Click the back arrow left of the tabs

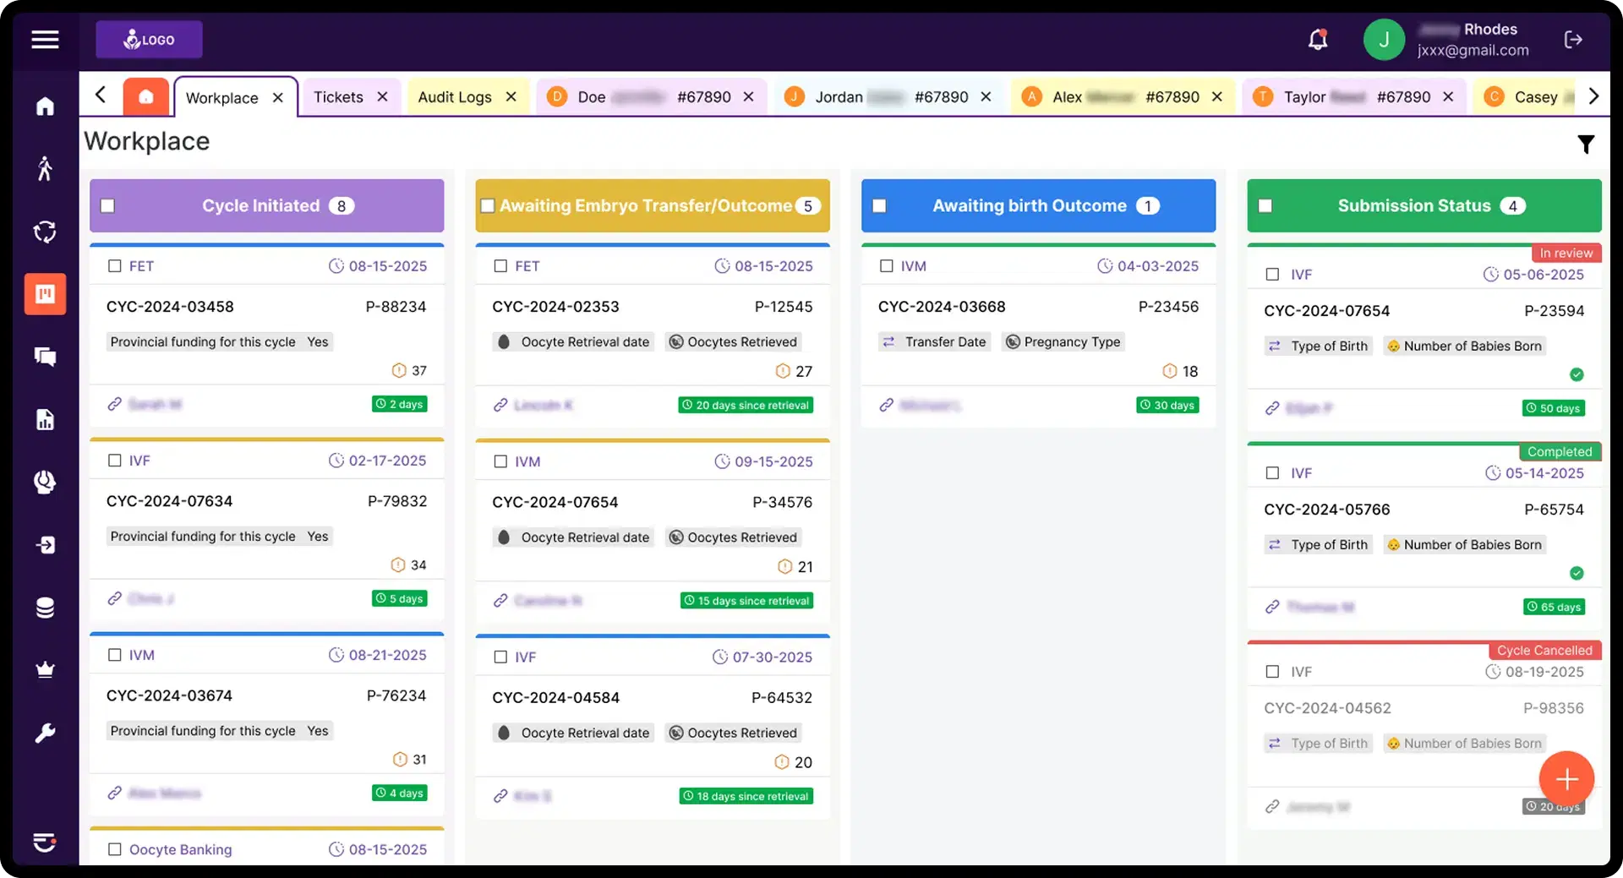(x=101, y=95)
